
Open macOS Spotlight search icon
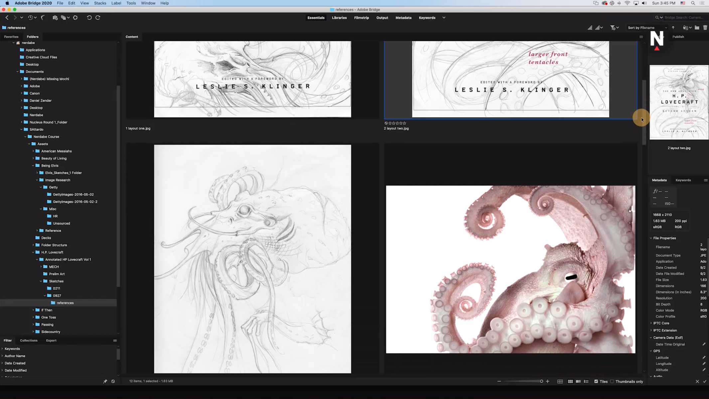coord(693,3)
